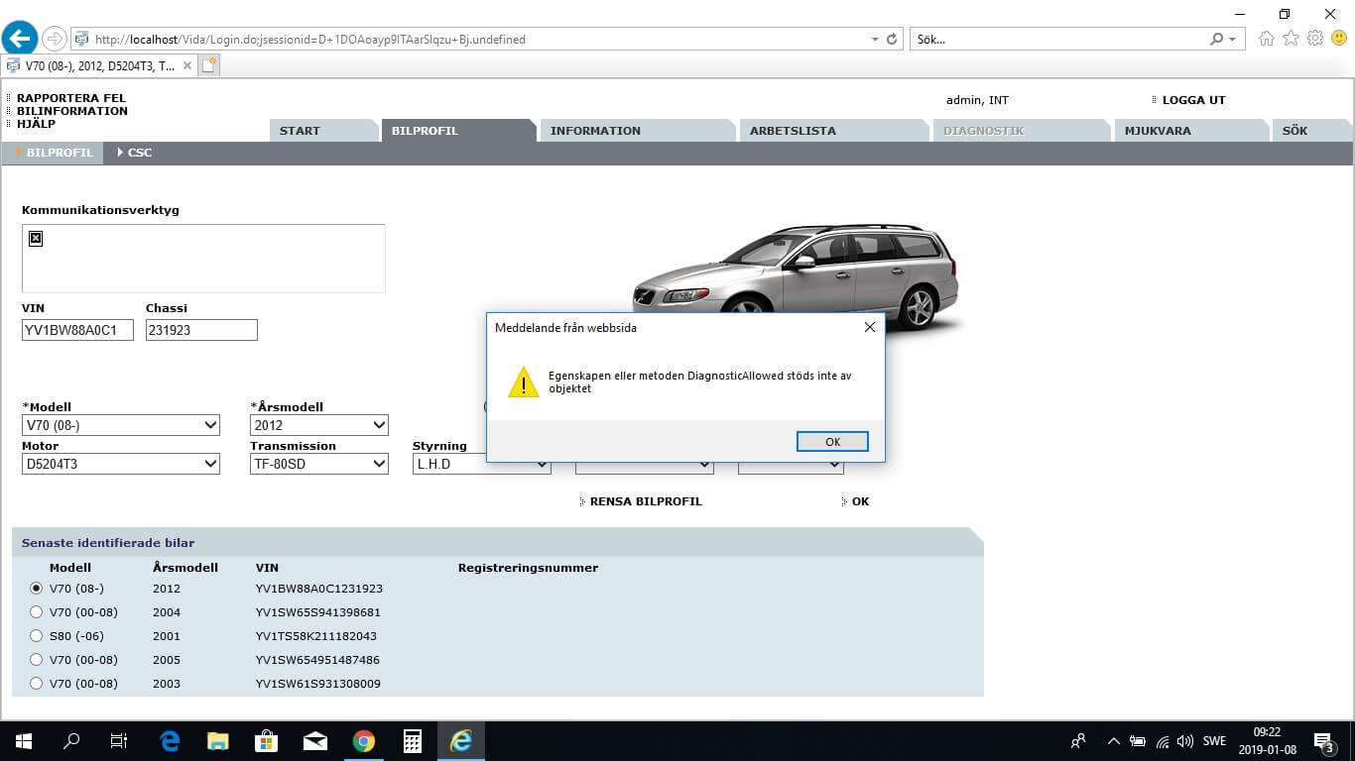This screenshot has width=1355, height=761.
Task: Select the BILPROFIL sub-tab
Action: point(54,153)
